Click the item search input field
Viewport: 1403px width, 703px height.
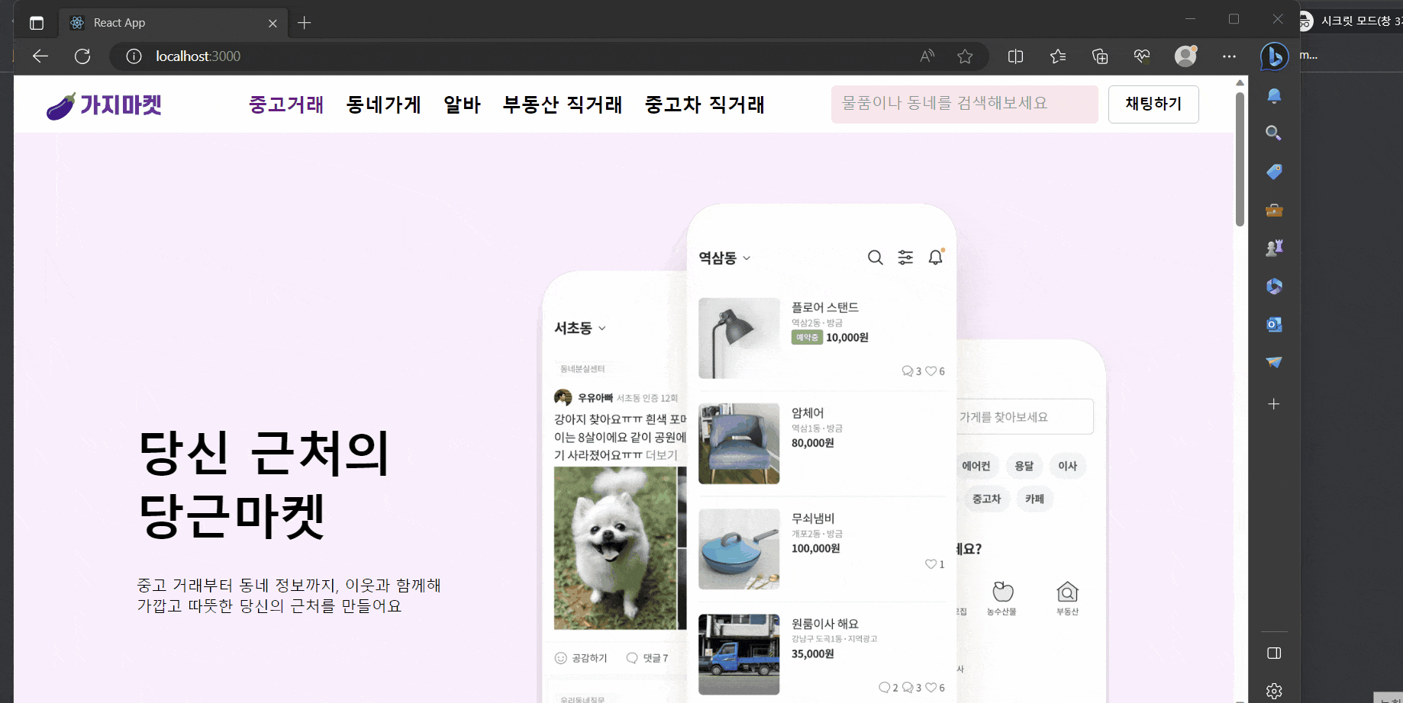pyautogui.click(x=964, y=104)
